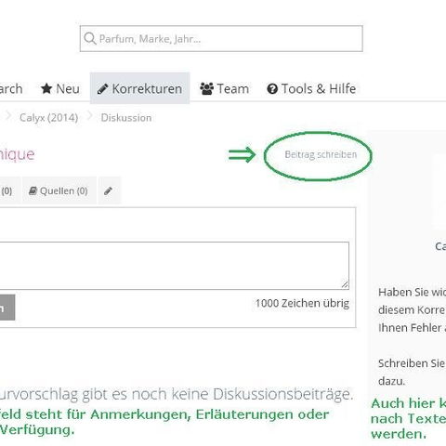Click the magnifier icon in search bar
Image resolution: width=446 pixels, height=446 pixels.
pyautogui.click(x=90, y=39)
